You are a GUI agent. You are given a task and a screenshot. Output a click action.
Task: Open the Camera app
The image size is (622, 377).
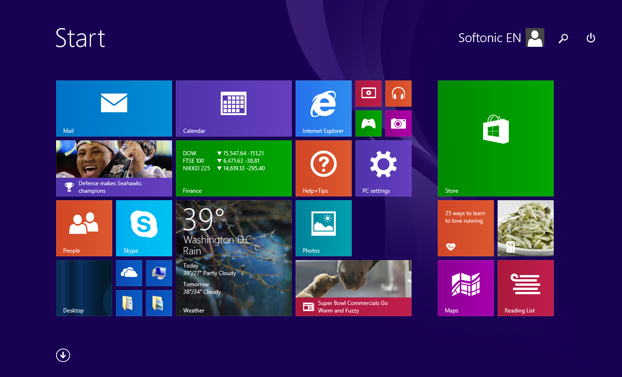pyautogui.click(x=398, y=123)
